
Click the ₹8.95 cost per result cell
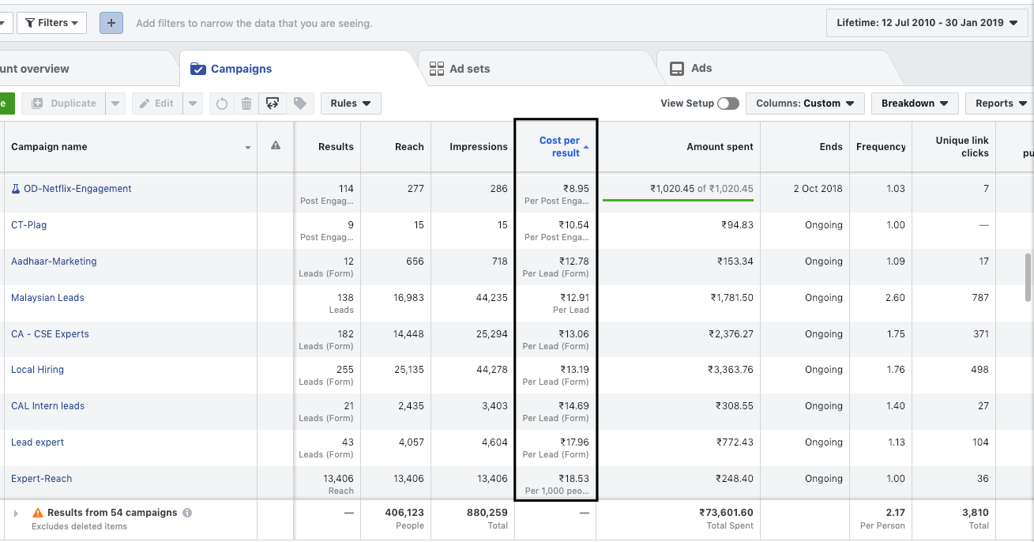(x=576, y=189)
